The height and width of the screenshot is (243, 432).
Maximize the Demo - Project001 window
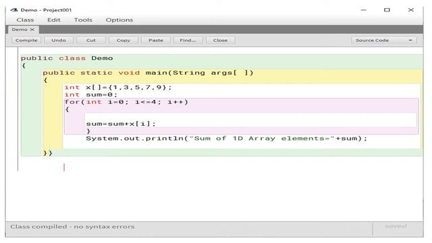[387, 10]
